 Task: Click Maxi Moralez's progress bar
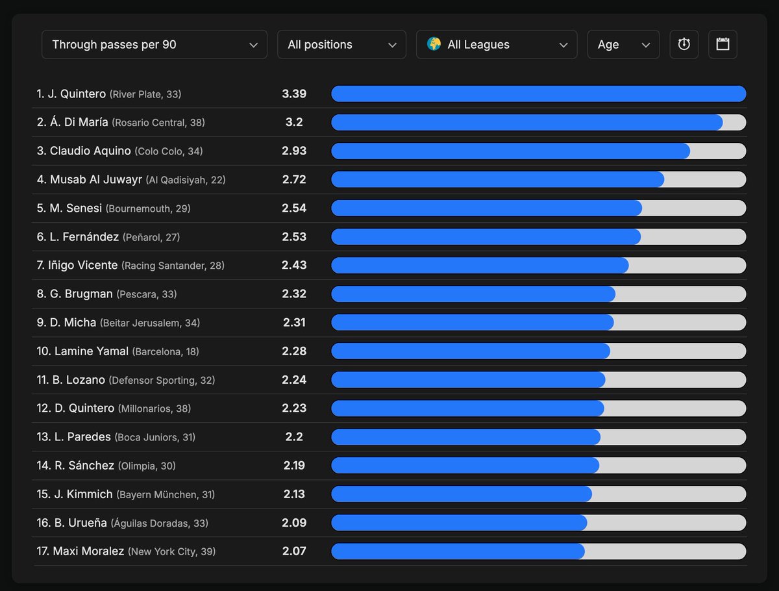(539, 551)
